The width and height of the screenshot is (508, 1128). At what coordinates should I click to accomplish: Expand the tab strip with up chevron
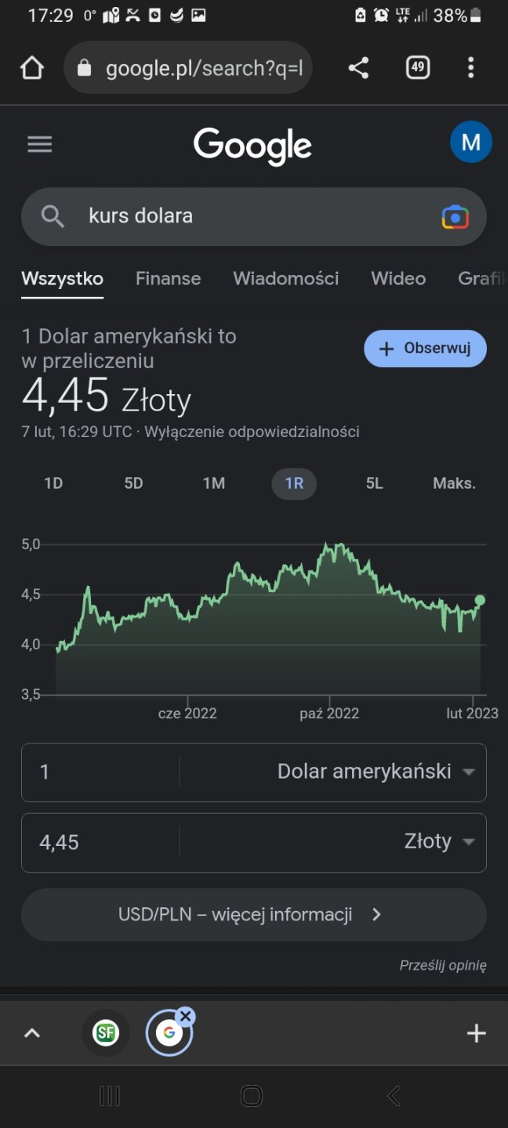[x=32, y=1033]
